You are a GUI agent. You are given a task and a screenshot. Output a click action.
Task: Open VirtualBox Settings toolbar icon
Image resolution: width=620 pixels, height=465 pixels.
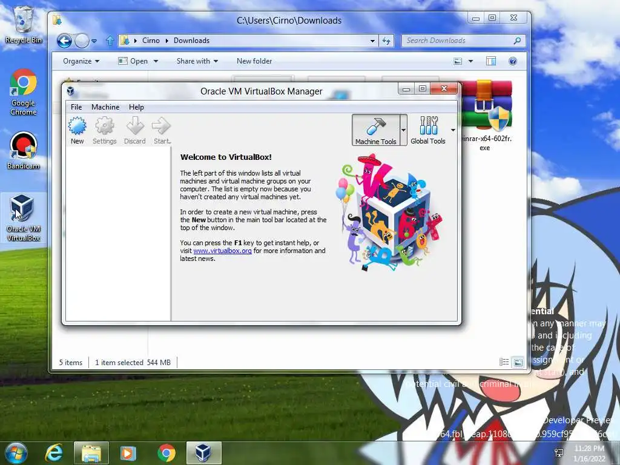(x=104, y=131)
